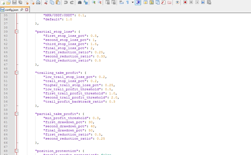This screenshot has width=251, height=155.
Task: Zoom out of the editor text
Action: [99, 2]
